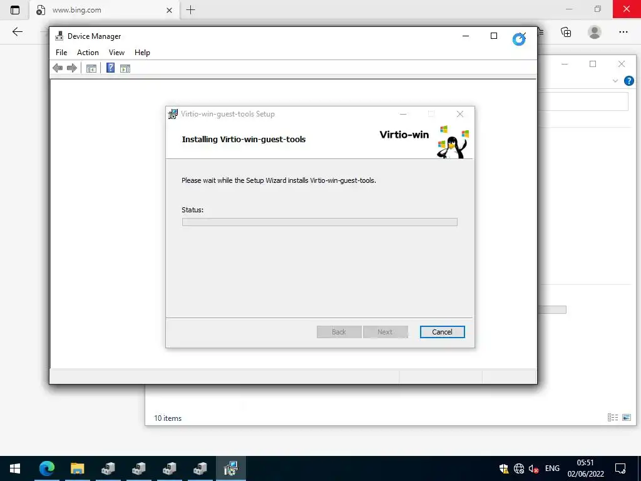The image size is (641, 481).
Task: Click the active Virtio setup taskbar icon
Action: [x=230, y=468]
